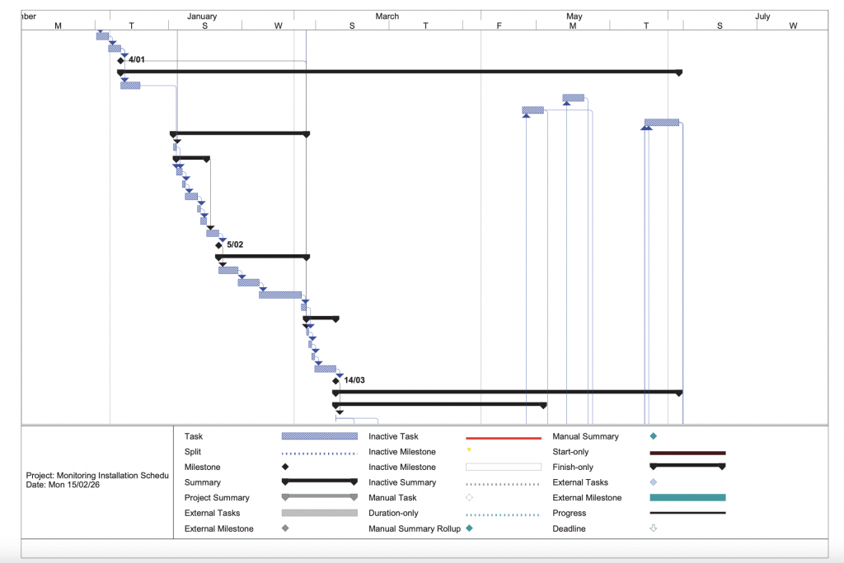Viewport: 844px width, 563px height.
Task: Click the black diamond in the legend's Milestone row
Action: click(x=285, y=467)
